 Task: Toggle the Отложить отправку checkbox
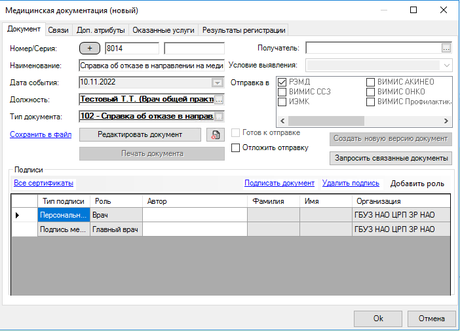(x=236, y=148)
